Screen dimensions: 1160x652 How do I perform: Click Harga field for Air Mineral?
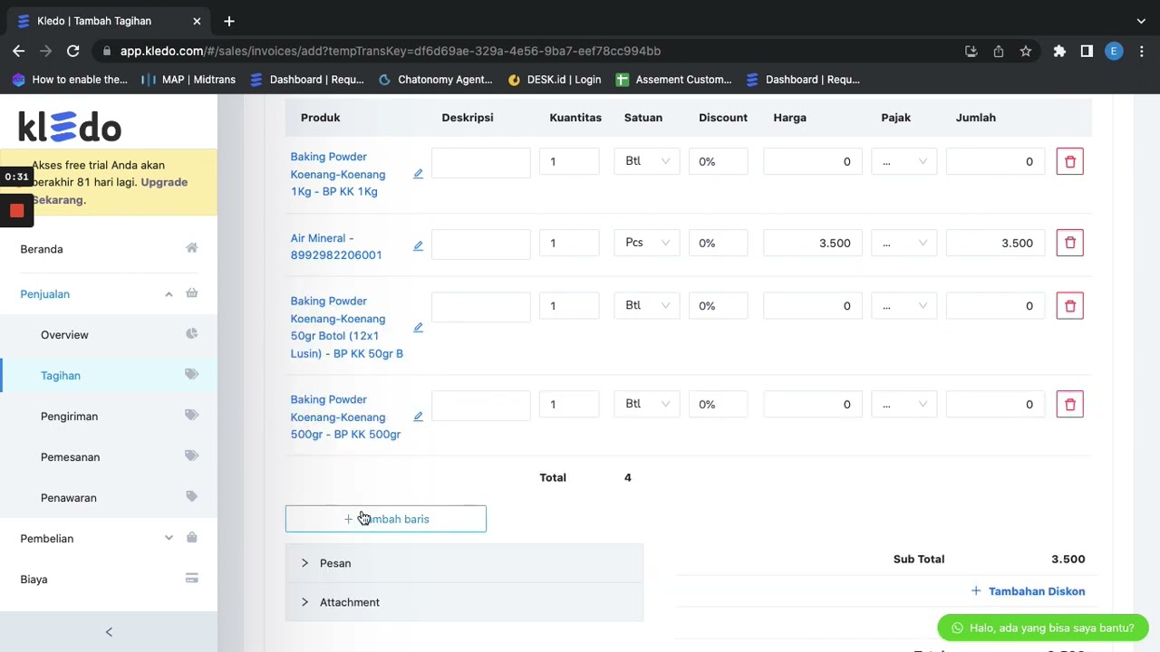point(813,243)
